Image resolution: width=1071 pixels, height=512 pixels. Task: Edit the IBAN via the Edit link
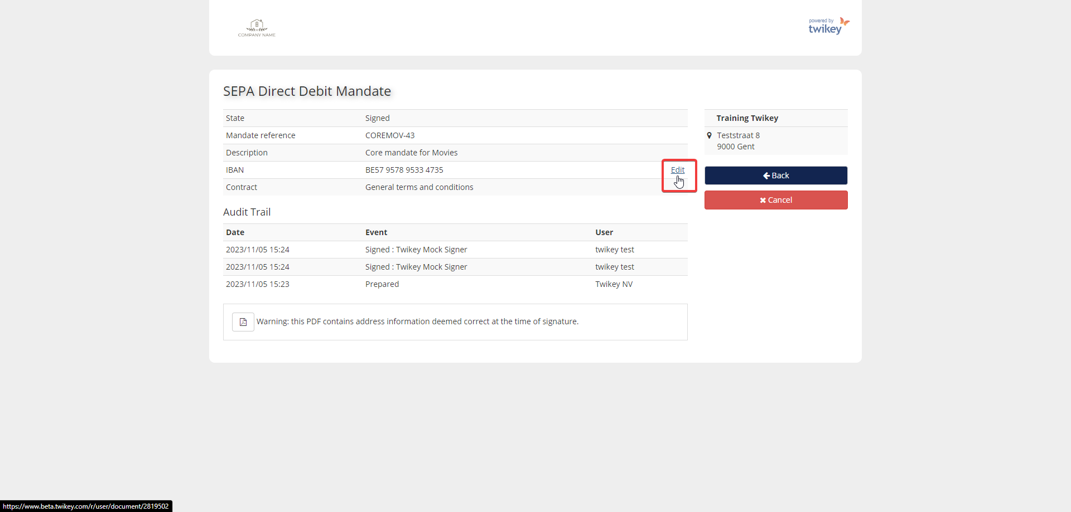(677, 170)
